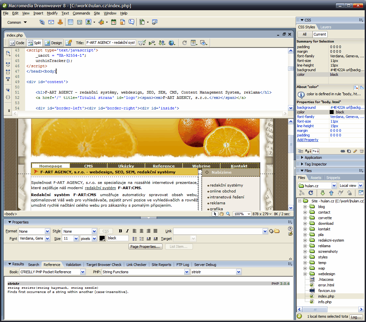Open the Site menu
366x322 pixels.
pos(97,13)
